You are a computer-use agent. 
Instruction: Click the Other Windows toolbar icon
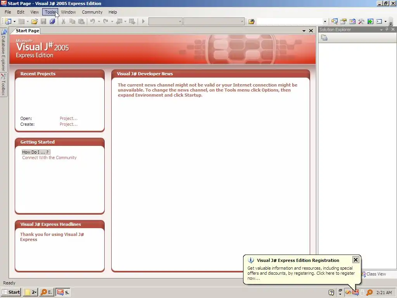(x=379, y=22)
